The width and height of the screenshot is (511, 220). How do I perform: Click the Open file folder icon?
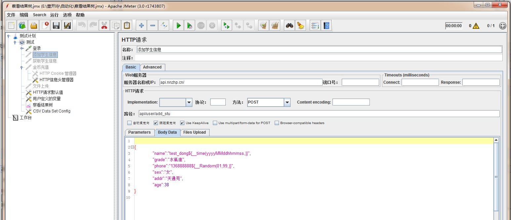pyautogui.click(x=34, y=25)
